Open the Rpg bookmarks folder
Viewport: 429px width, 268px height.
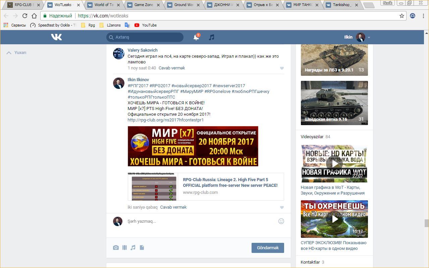88,25
